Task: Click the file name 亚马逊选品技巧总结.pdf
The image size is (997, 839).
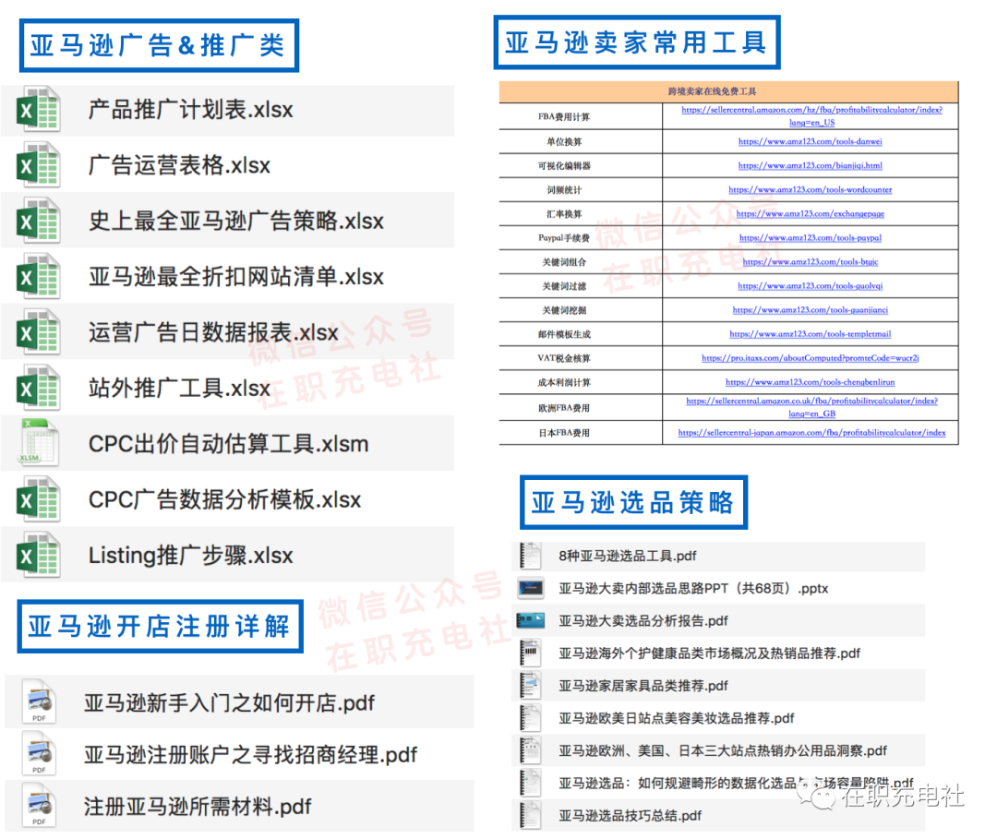Action: [631, 816]
